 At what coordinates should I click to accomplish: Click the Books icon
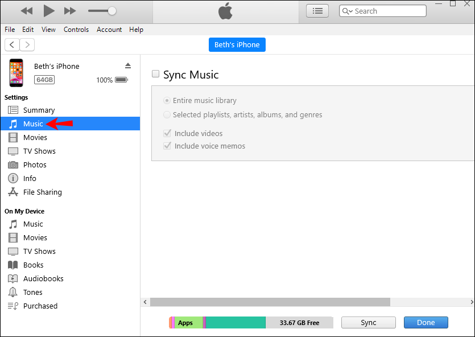click(13, 265)
